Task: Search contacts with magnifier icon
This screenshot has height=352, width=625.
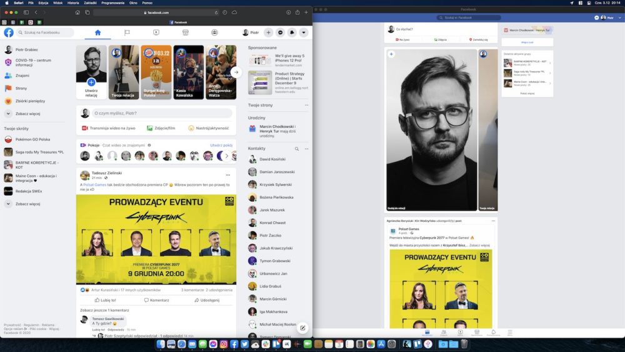Action: point(296,149)
